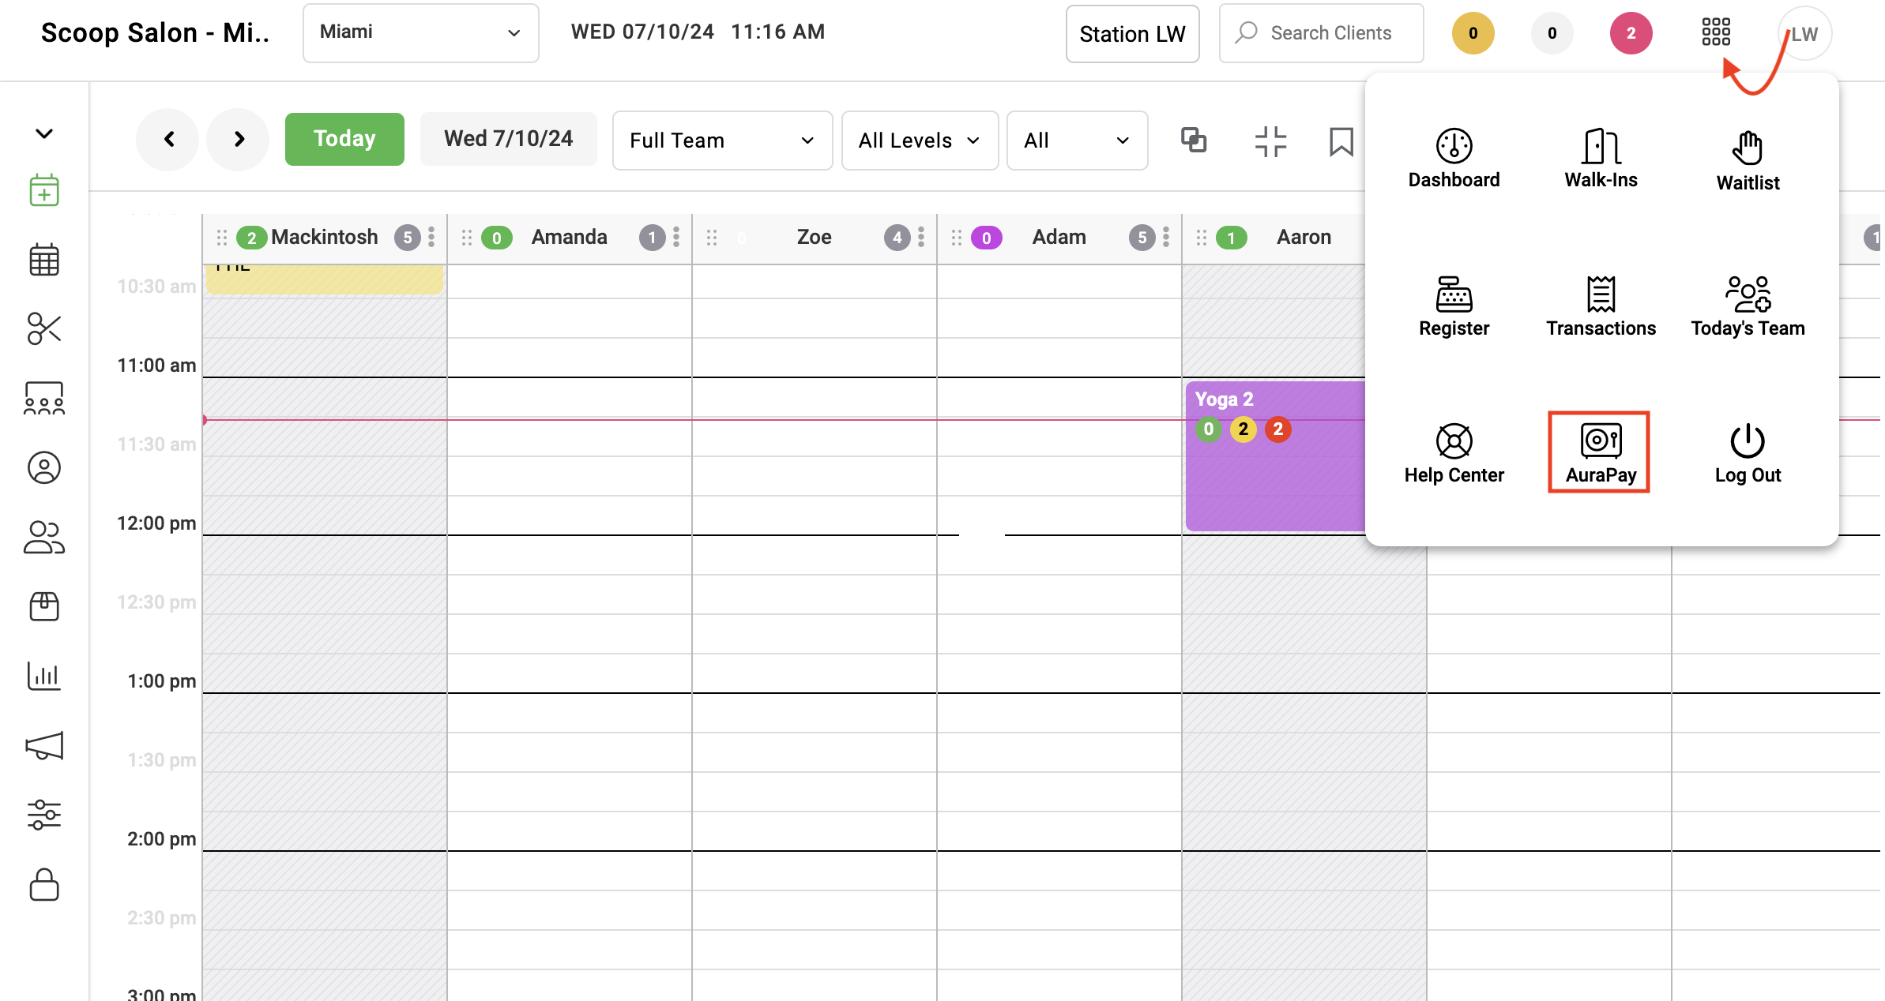This screenshot has width=1885, height=1001.
Task: Toggle the apps grid menu icon
Action: [1715, 32]
